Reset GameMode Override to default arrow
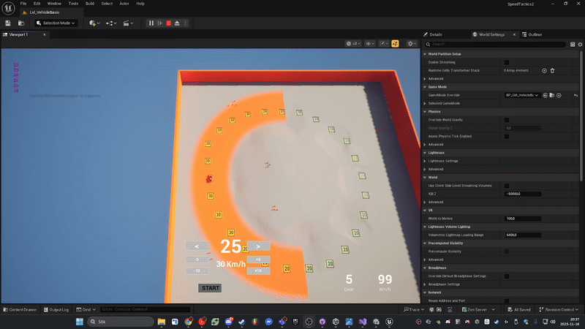Screen dimensions: 585x329 575,95
